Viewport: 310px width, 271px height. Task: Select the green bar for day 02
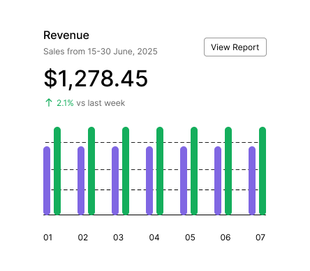[91, 171]
